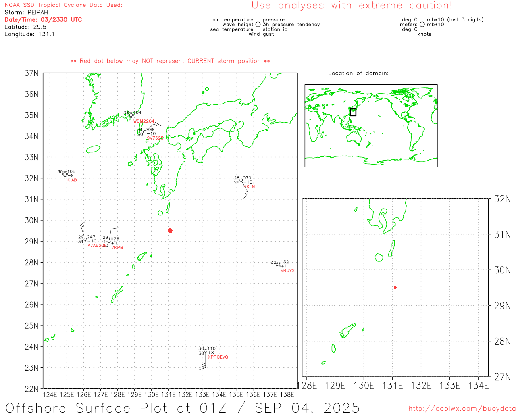This screenshot has height=413, width=516.
Task: Click the 'station id' legend label
Action: [275, 29]
